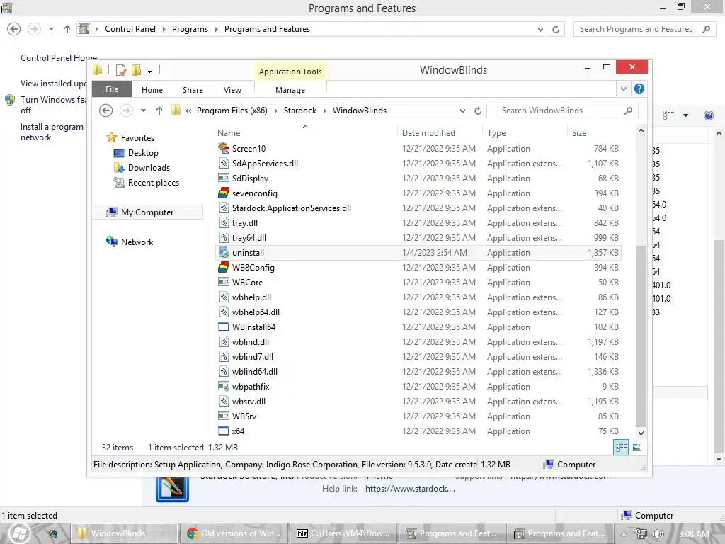Sort files by Name column
Viewport: 725px width, 544px height.
point(229,132)
